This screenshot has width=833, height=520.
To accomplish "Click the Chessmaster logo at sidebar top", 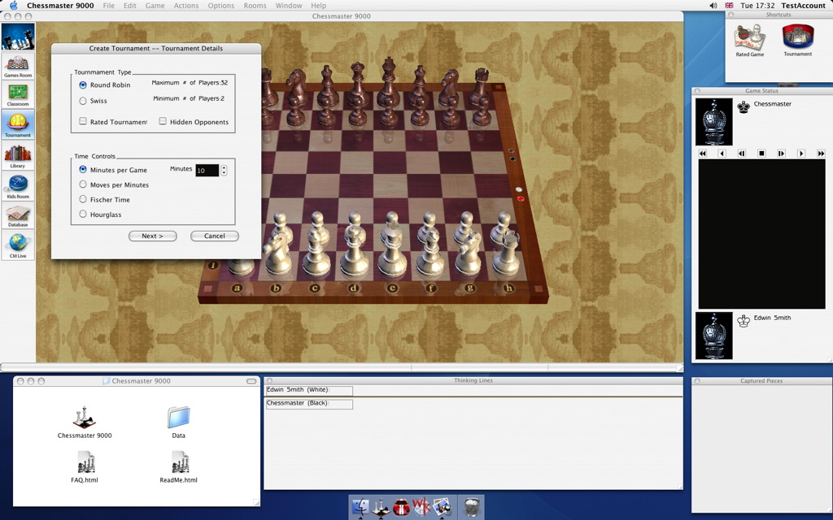I will point(18,37).
